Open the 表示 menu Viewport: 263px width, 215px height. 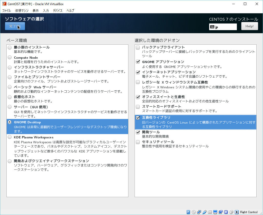(36, 10)
